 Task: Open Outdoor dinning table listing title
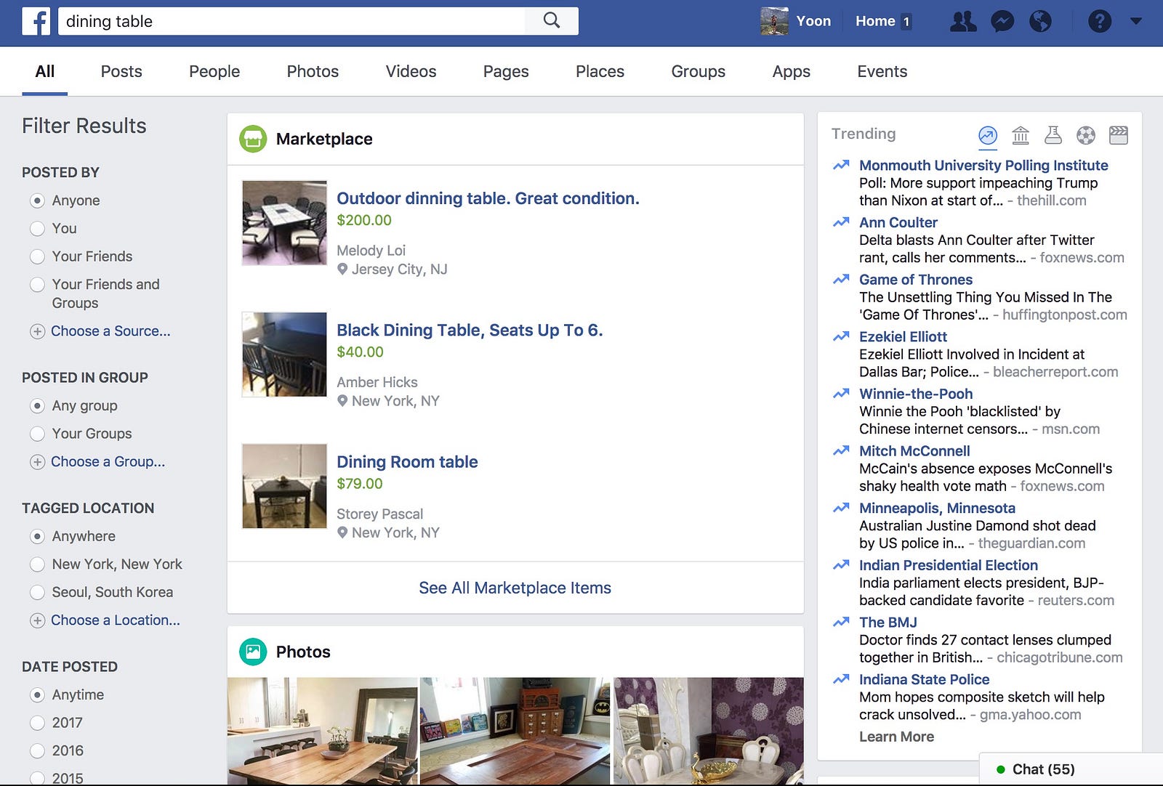tap(488, 198)
